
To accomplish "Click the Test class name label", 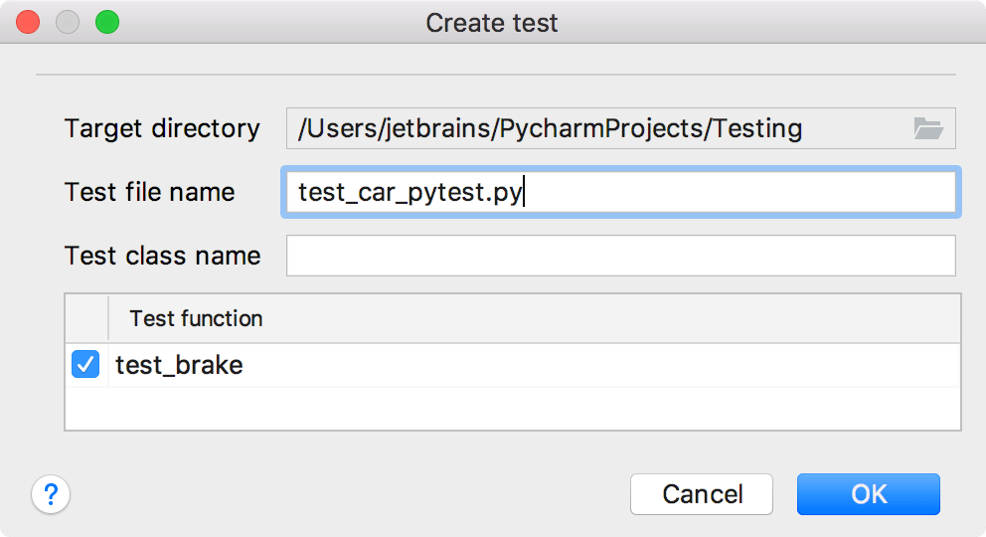I will (x=162, y=256).
